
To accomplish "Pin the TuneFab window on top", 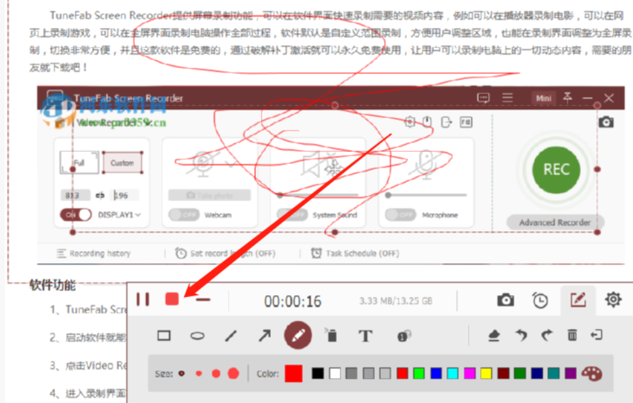I will click(x=568, y=97).
